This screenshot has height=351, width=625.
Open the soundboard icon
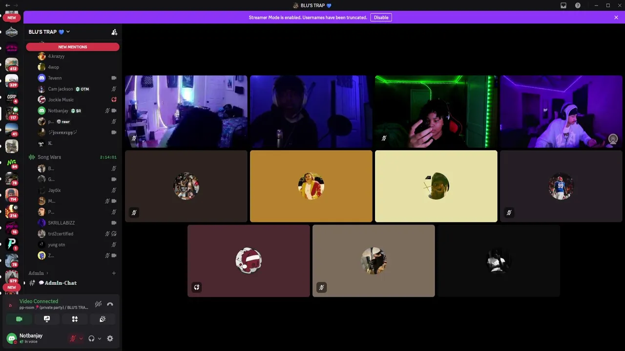coord(103,319)
